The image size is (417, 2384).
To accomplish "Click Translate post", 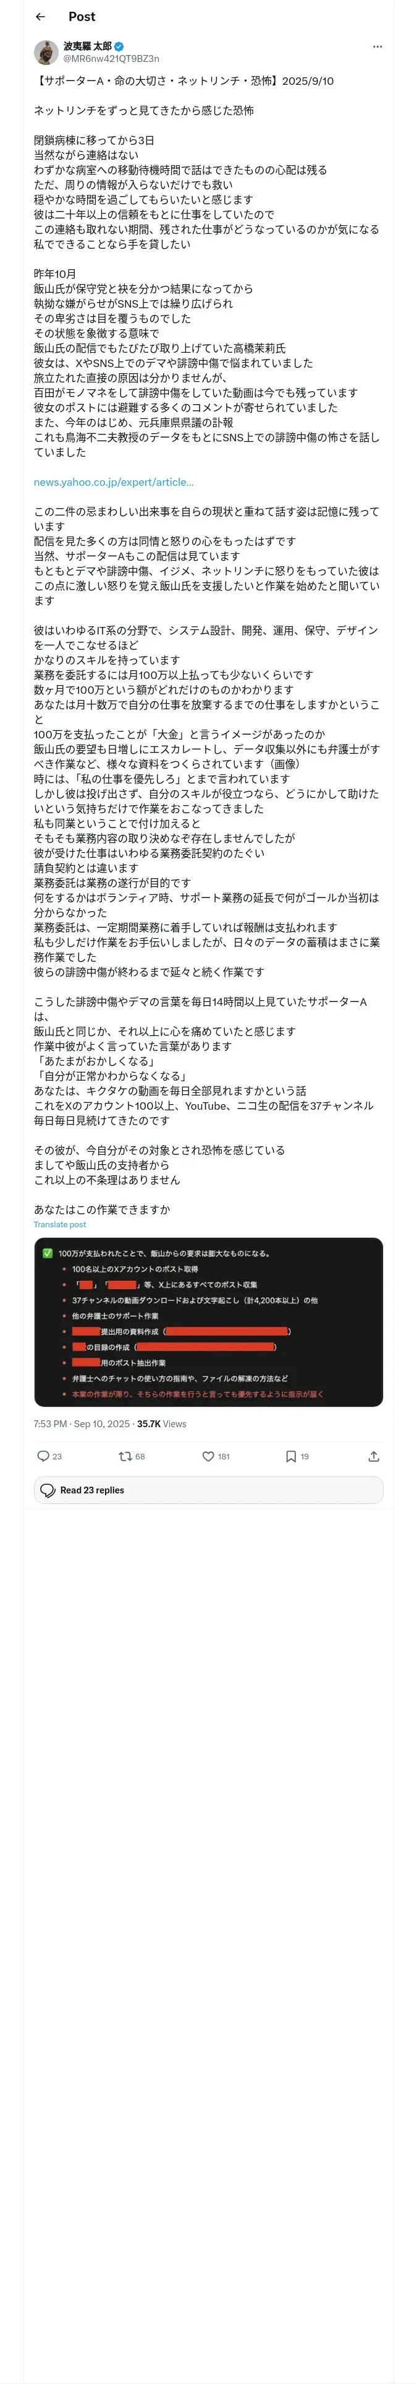I will pos(59,1224).
